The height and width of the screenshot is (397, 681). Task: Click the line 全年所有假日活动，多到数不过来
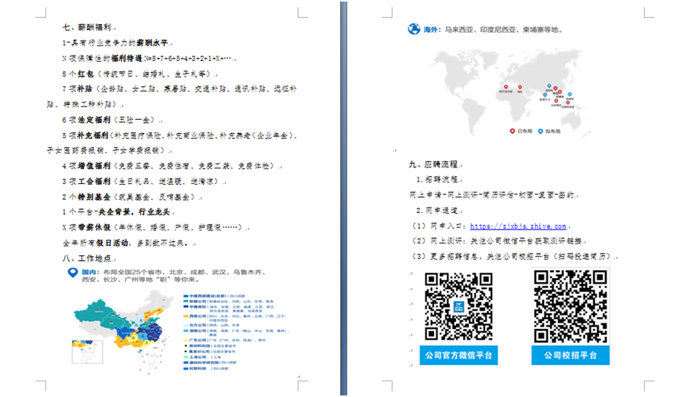(126, 243)
